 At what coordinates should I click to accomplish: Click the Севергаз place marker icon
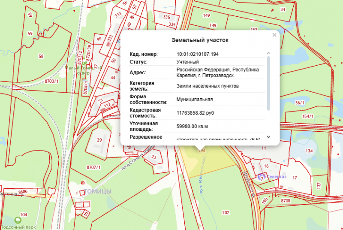[260, 176]
